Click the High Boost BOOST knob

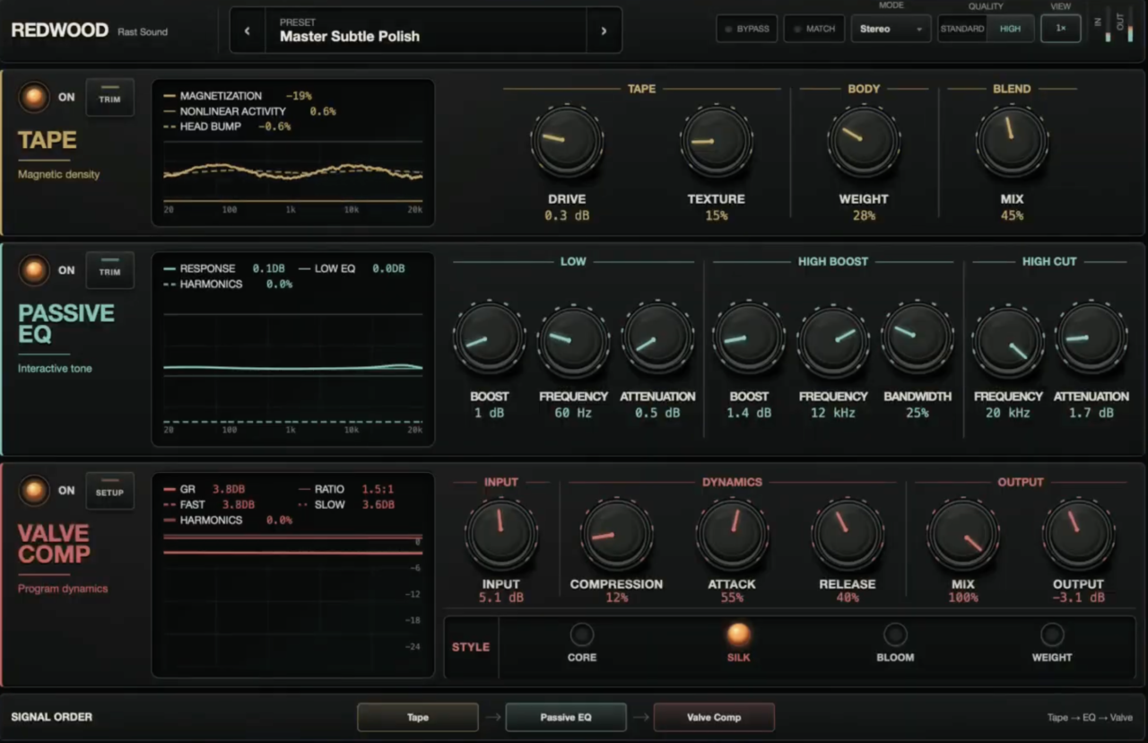pos(749,338)
